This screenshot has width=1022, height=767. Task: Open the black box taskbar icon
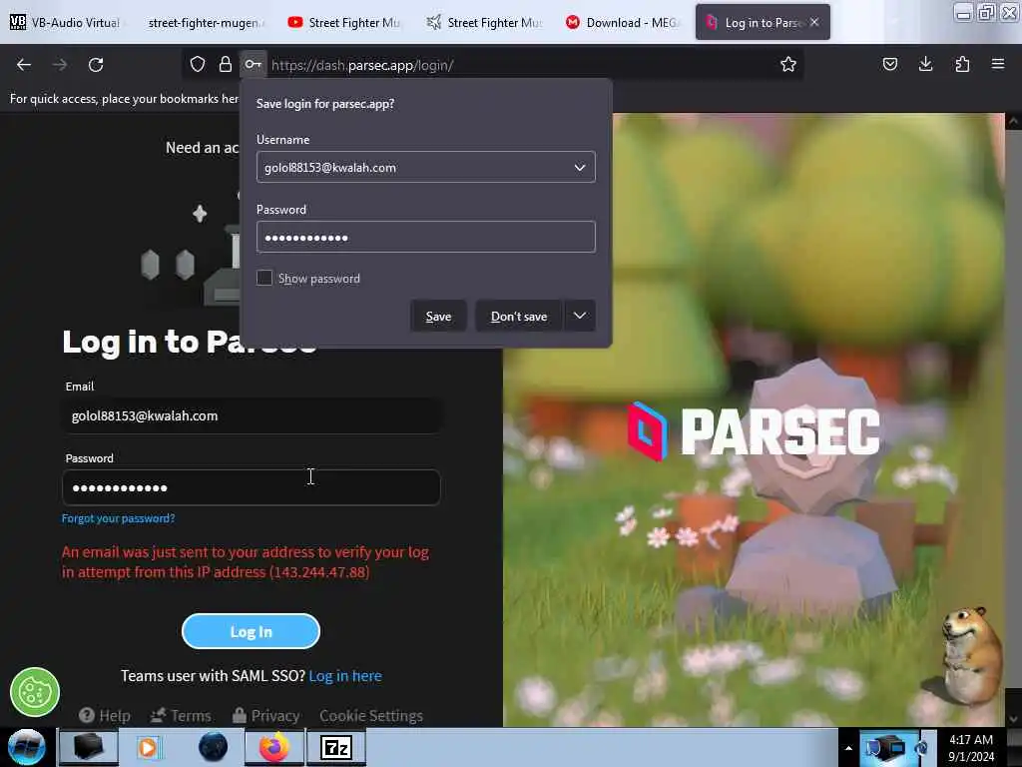coord(89,747)
